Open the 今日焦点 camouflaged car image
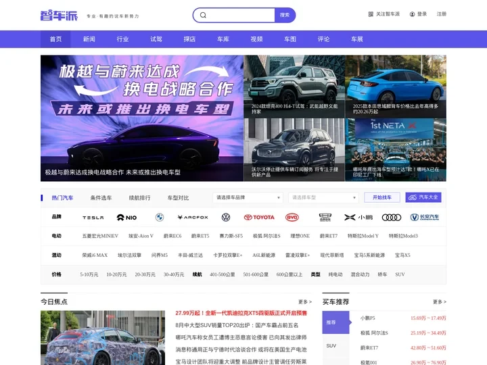Image resolution: width=487 pixels, height=365 pixels. (103, 338)
